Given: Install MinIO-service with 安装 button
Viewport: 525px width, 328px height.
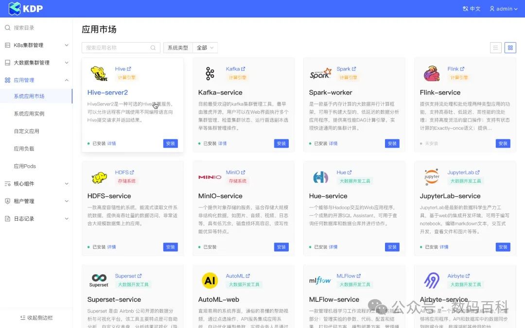Looking at the screenshot, I should click(x=281, y=247).
